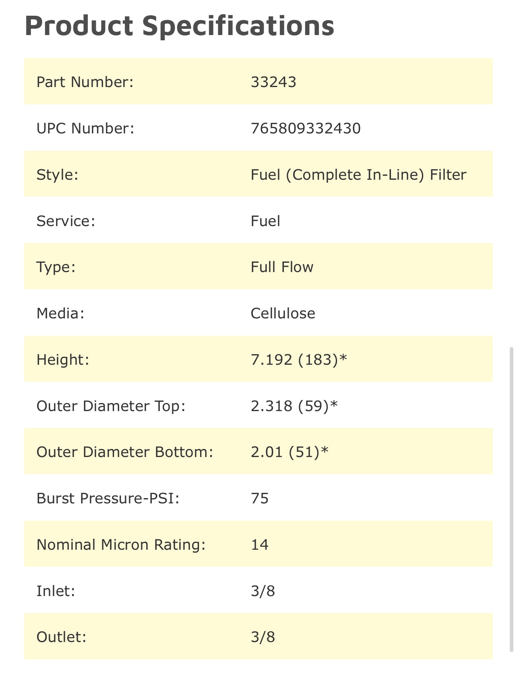Click the Inlet value 3/8
The height and width of the screenshot is (692, 517).
click(x=263, y=591)
